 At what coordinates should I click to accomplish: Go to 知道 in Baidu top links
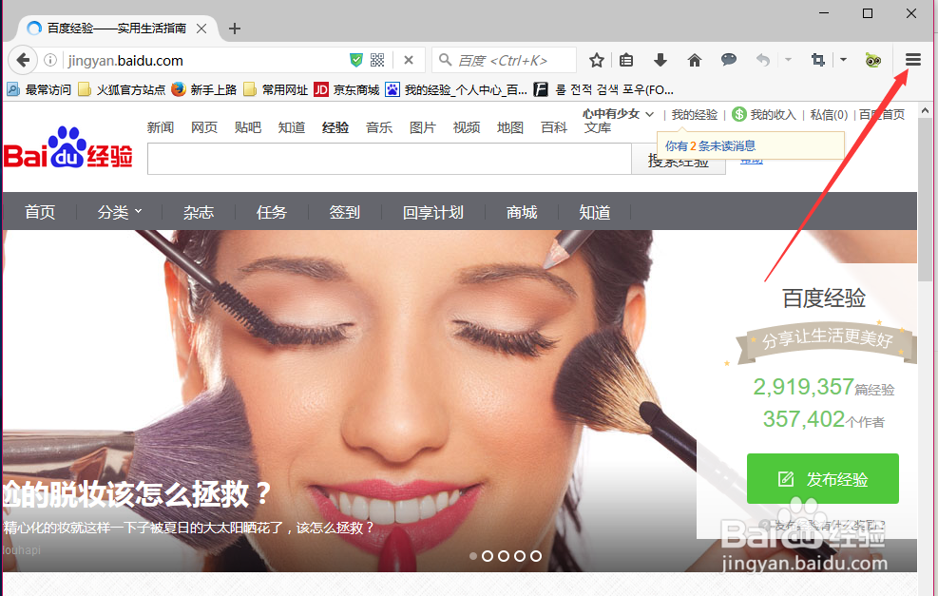292,127
